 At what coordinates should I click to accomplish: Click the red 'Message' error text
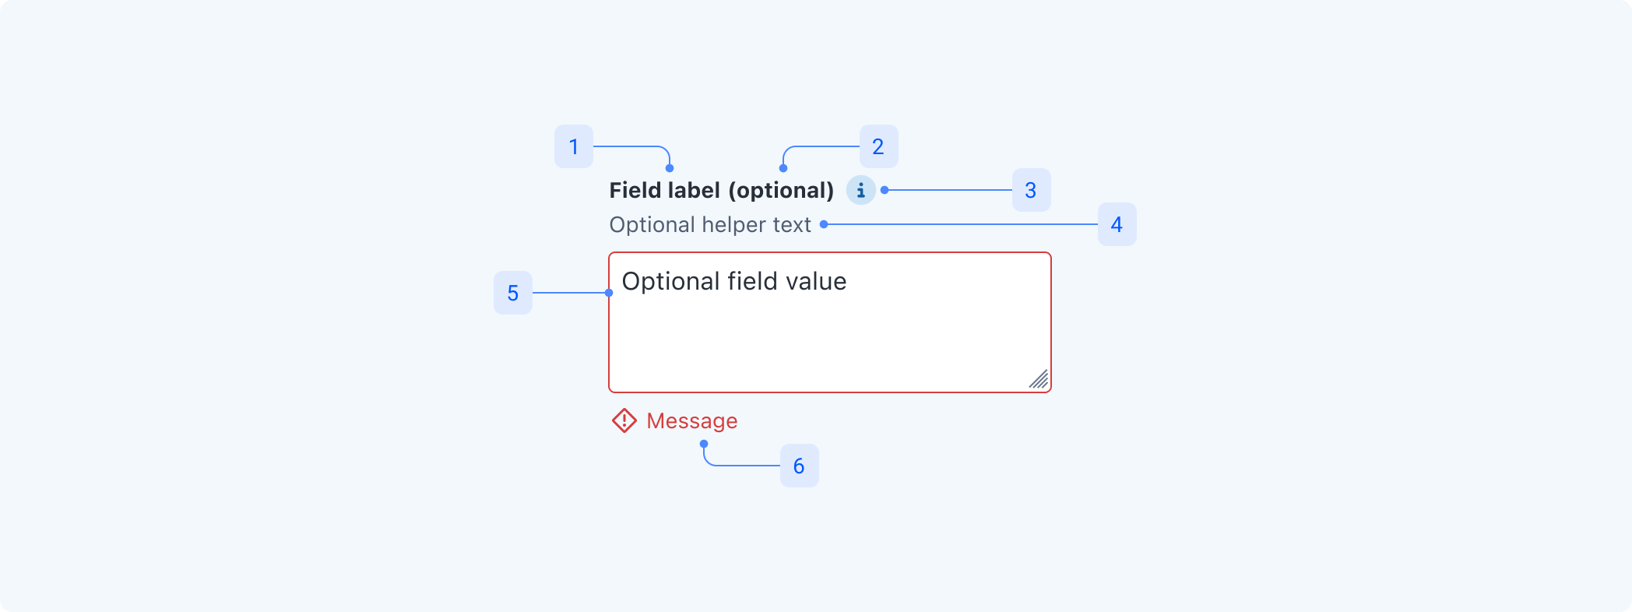point(692,421)
